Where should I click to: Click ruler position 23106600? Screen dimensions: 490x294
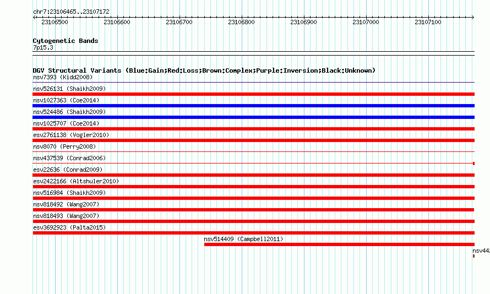(x=117, y=22)
